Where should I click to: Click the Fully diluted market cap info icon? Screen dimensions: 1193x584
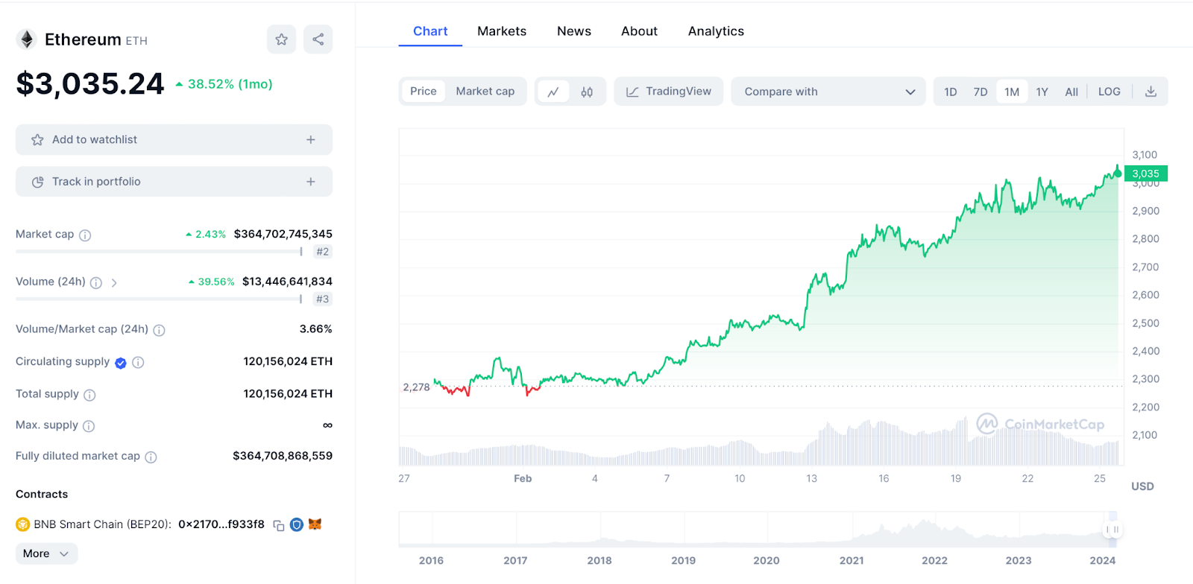(x=151, y=457)
